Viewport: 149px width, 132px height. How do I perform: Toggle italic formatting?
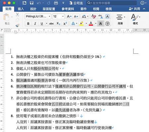(x=35, y=24)
